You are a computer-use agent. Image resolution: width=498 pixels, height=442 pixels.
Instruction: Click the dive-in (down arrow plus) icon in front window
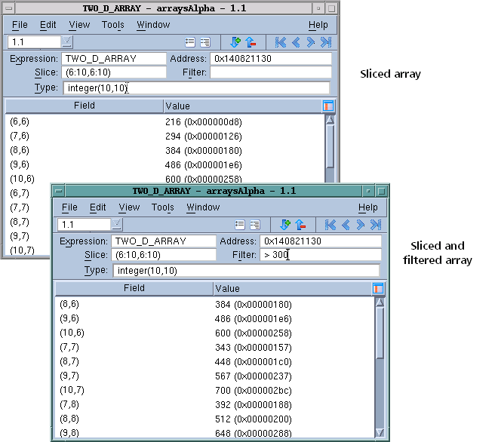pyautogui.click(x=285, y=225)
